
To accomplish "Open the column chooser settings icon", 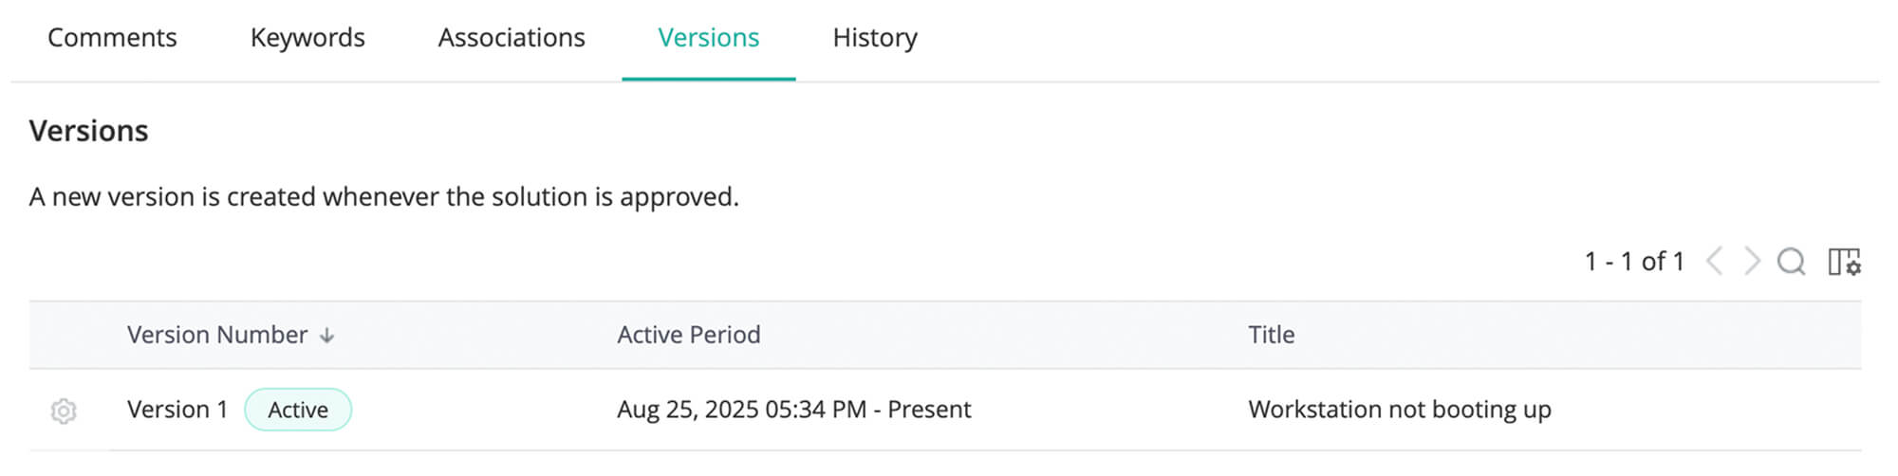I will [x=1844, y=262].
